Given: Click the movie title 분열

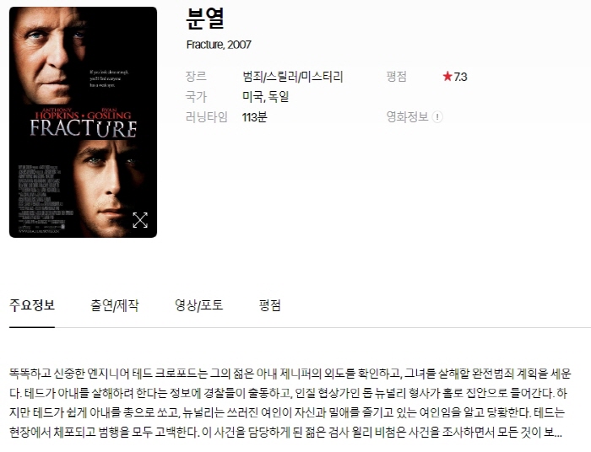Looking at the screenshot, I should point(205,19).
